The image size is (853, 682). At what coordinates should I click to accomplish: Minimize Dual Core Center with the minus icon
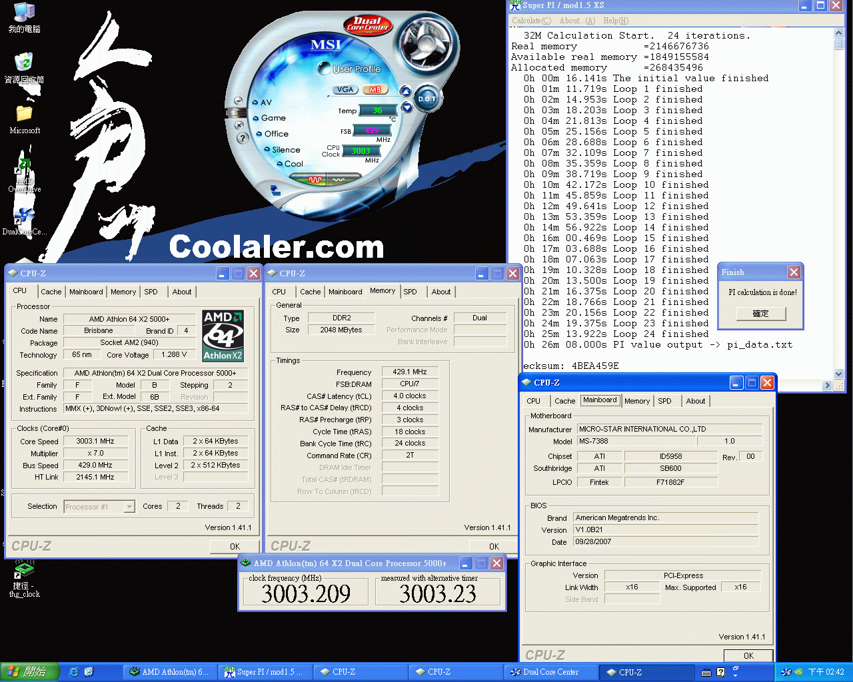coord(238,101)
